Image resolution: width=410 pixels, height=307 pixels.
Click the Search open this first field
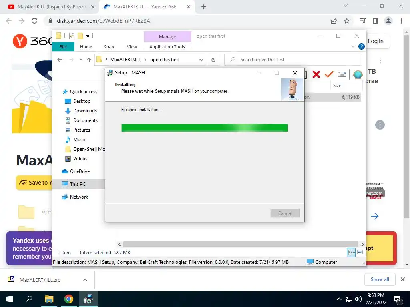(293, 60)
